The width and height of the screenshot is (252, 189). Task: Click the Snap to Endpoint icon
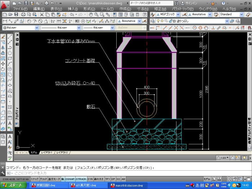coord(165,28)
